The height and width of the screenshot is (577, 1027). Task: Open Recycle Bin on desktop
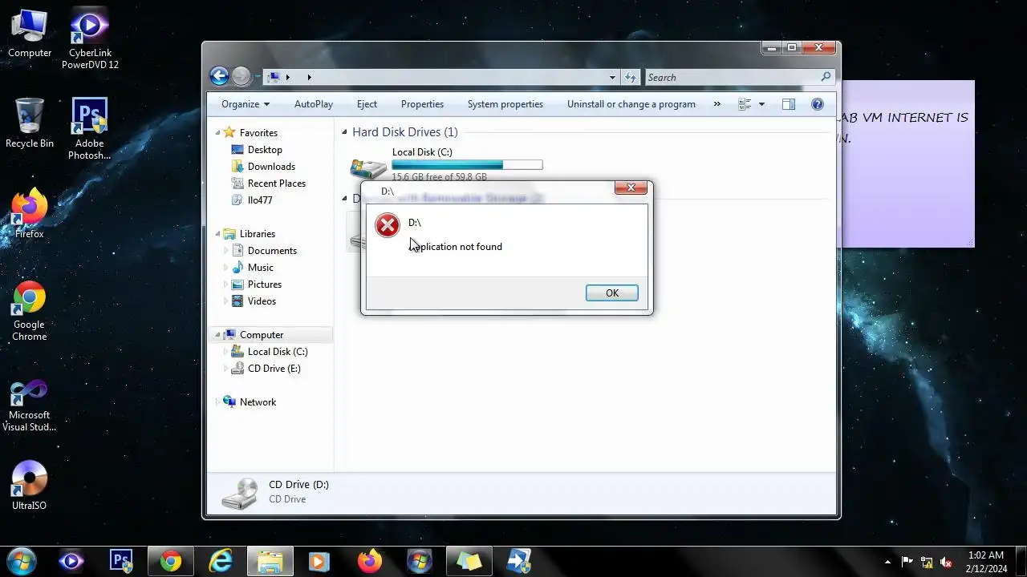coord(30,123)
